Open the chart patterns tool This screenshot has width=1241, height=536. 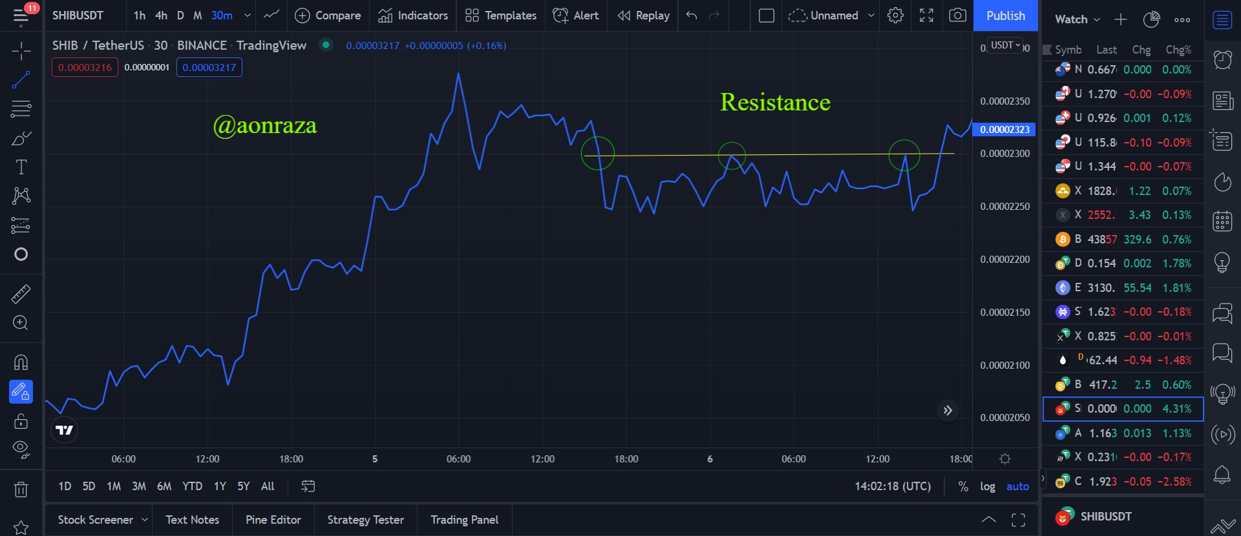(x=21, y=196)
